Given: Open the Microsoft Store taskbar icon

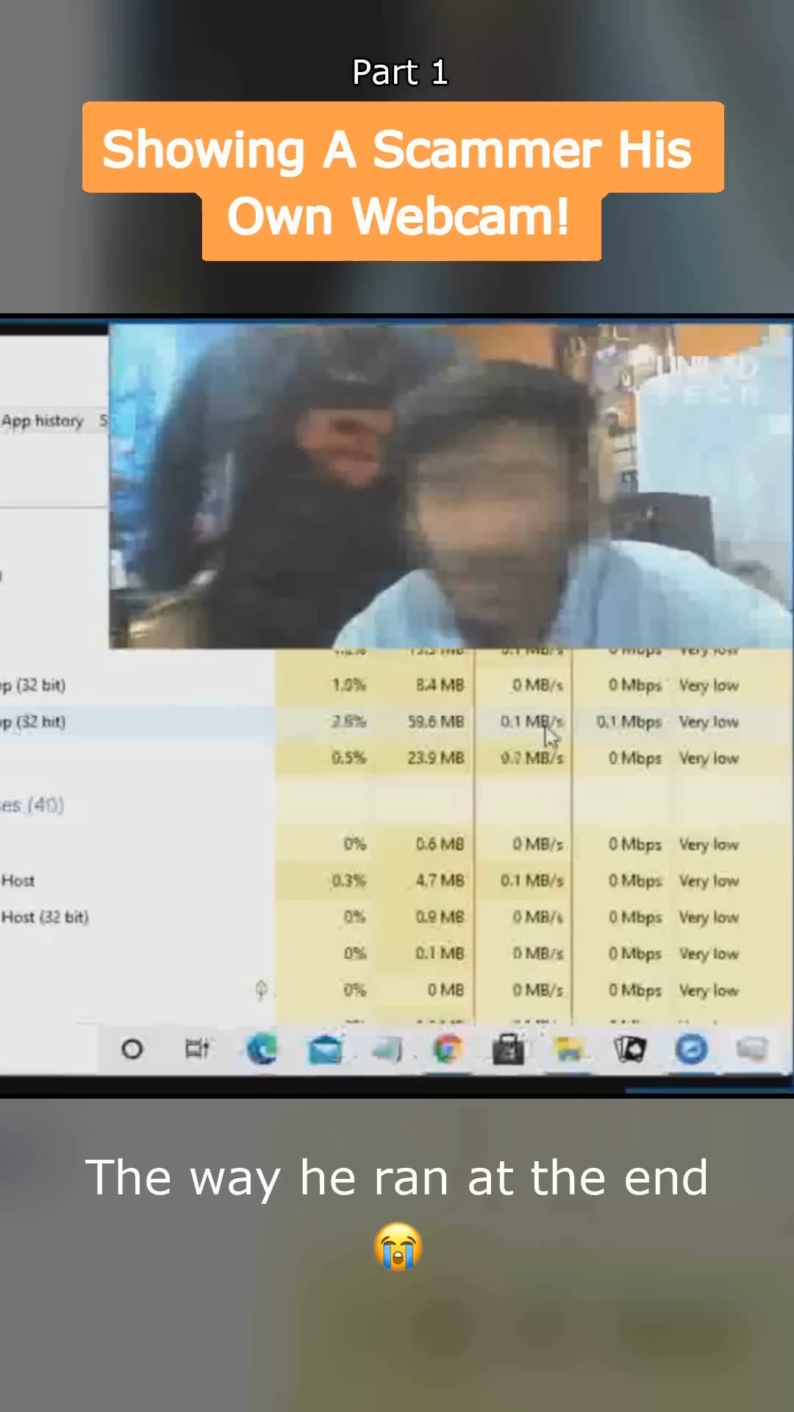Looking at the screenshot, I should pos(508,1049).
